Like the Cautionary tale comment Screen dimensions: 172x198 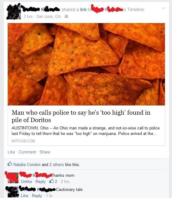[x=25, y=196]
